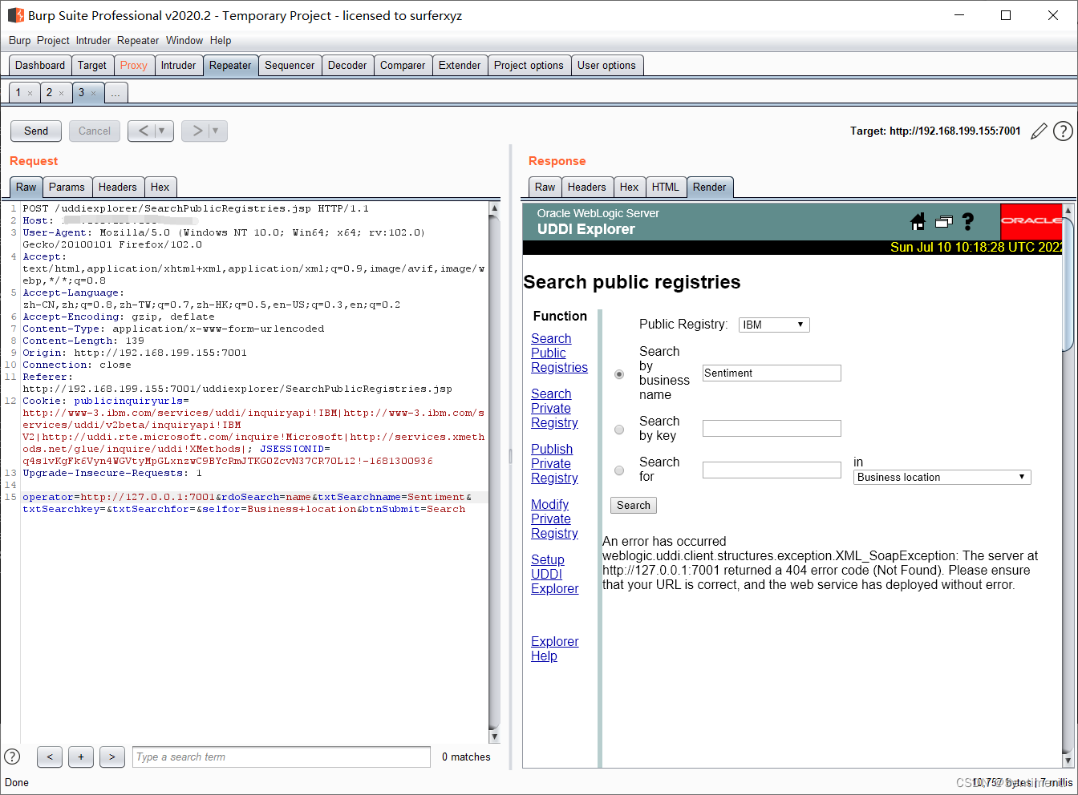Image resolution: width=1078 pixels, height=795 pixels.
Task: Switch to the Extender tab
Action: point(460,66)
